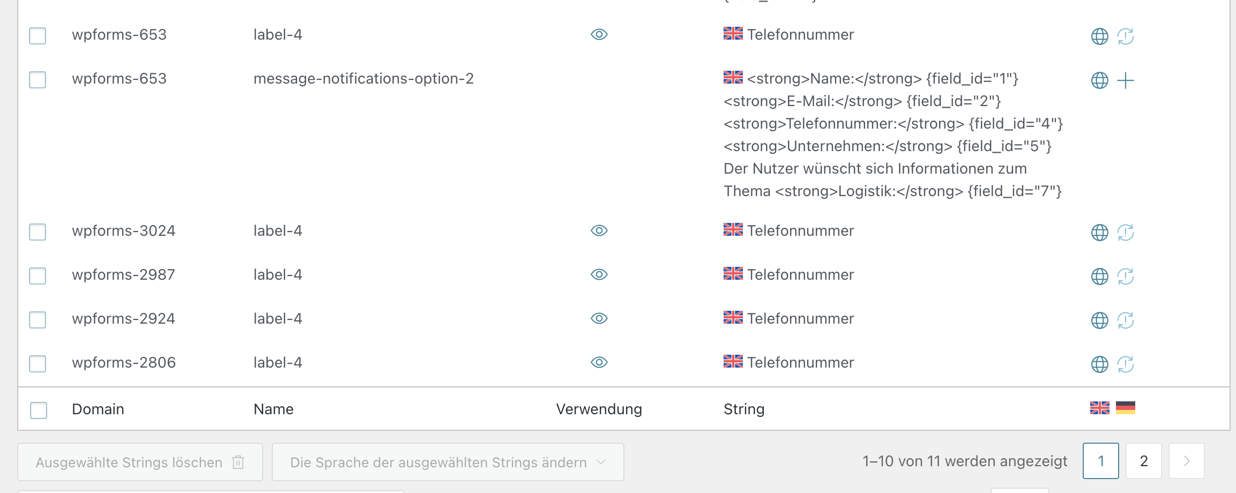
Task: Click the refresh translation icon for wpforms-653 label-4
Action: tap(1126, 36)
